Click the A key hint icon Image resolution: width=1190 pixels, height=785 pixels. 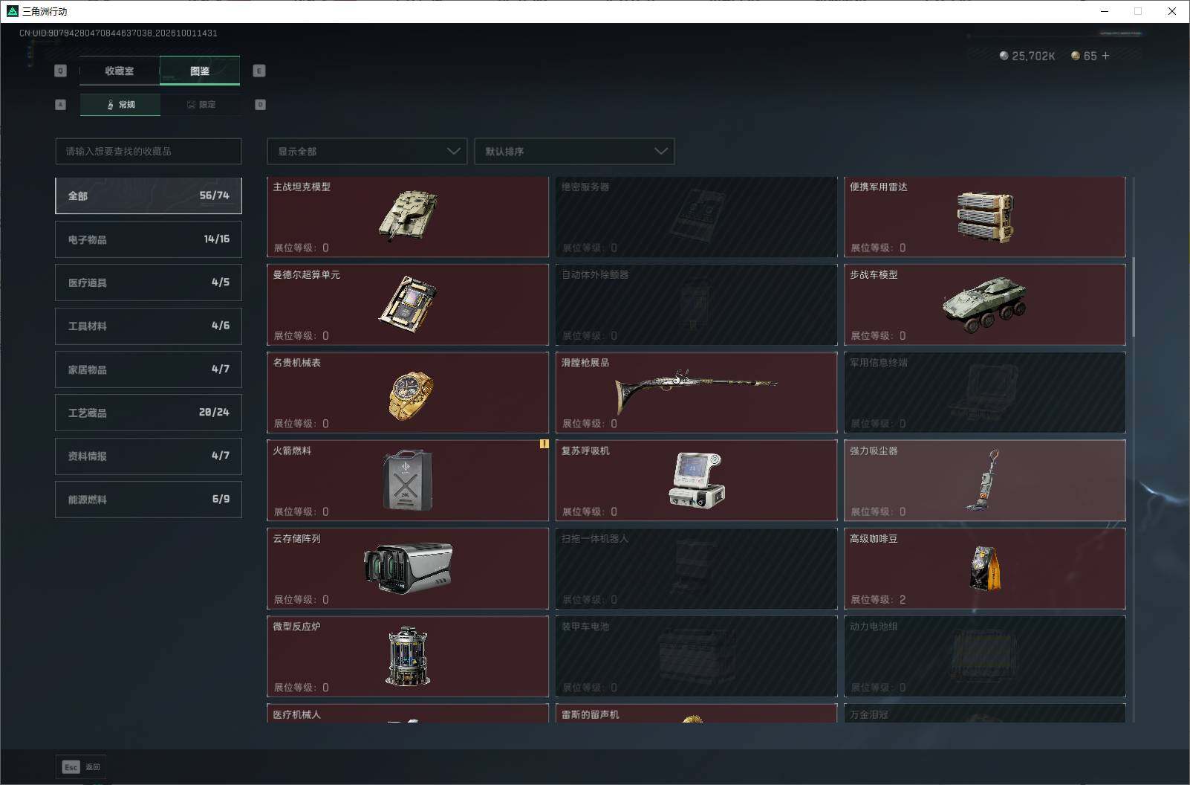coord(61,105)
